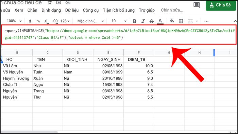Open the Chỉnh sửa… edit history link
Viewport: 238px width, 134px height.
click(x=172, y=10)
